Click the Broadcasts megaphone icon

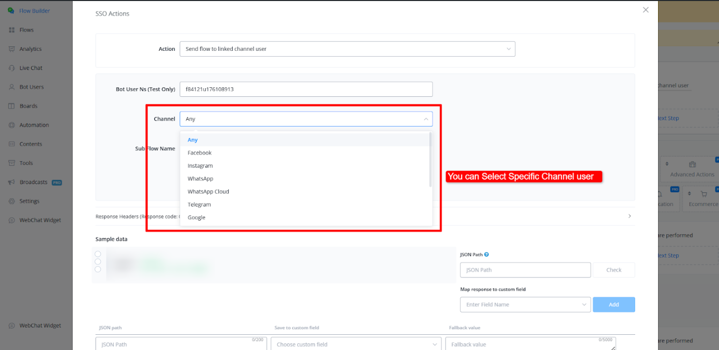(11, 182)
